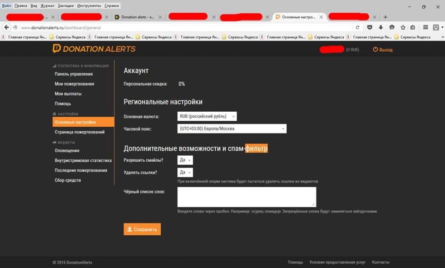Open the footer Контакты link
Image resolution: width=445 pixels, height=268 pixels.
pyautogui.click(x=380, y=262)
